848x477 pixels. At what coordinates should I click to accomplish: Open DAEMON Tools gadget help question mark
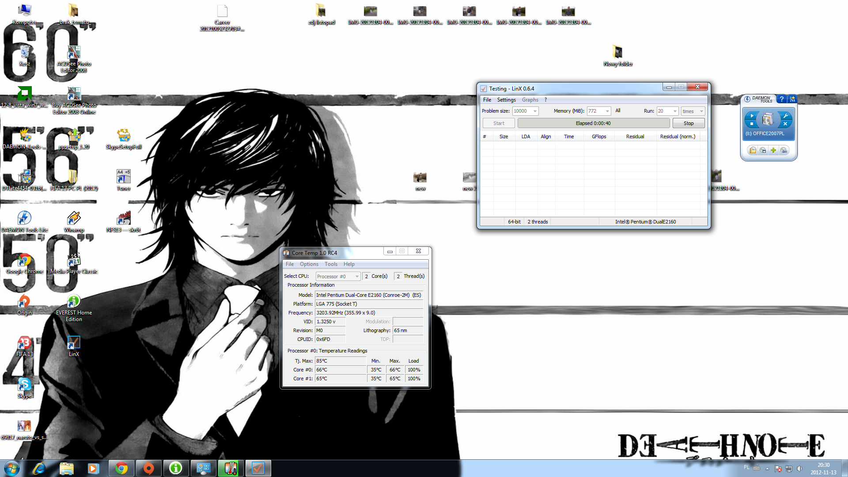coord(781,99)
